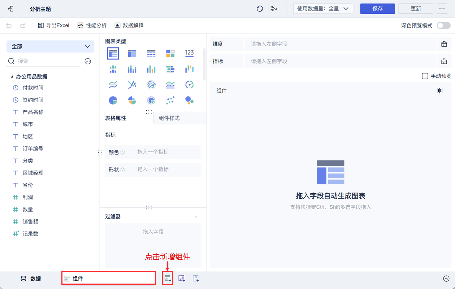Image resolution: width=455 pixels, height=289 pixels.
Task: Select the multi-layer pie chart type
Action: click(x=151, y=100)
